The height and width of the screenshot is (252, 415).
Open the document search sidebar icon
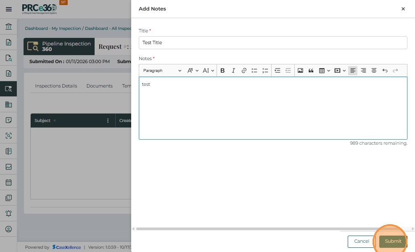click(x=8, y=58)
